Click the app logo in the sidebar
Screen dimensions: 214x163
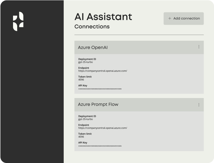pos(18,21)
